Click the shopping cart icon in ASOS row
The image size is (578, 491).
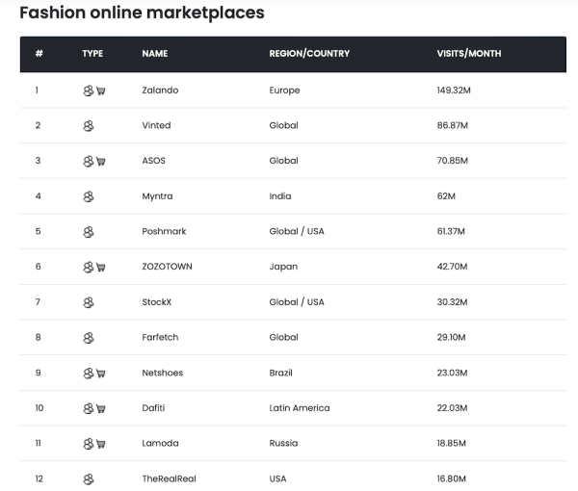tap(101, 161)
